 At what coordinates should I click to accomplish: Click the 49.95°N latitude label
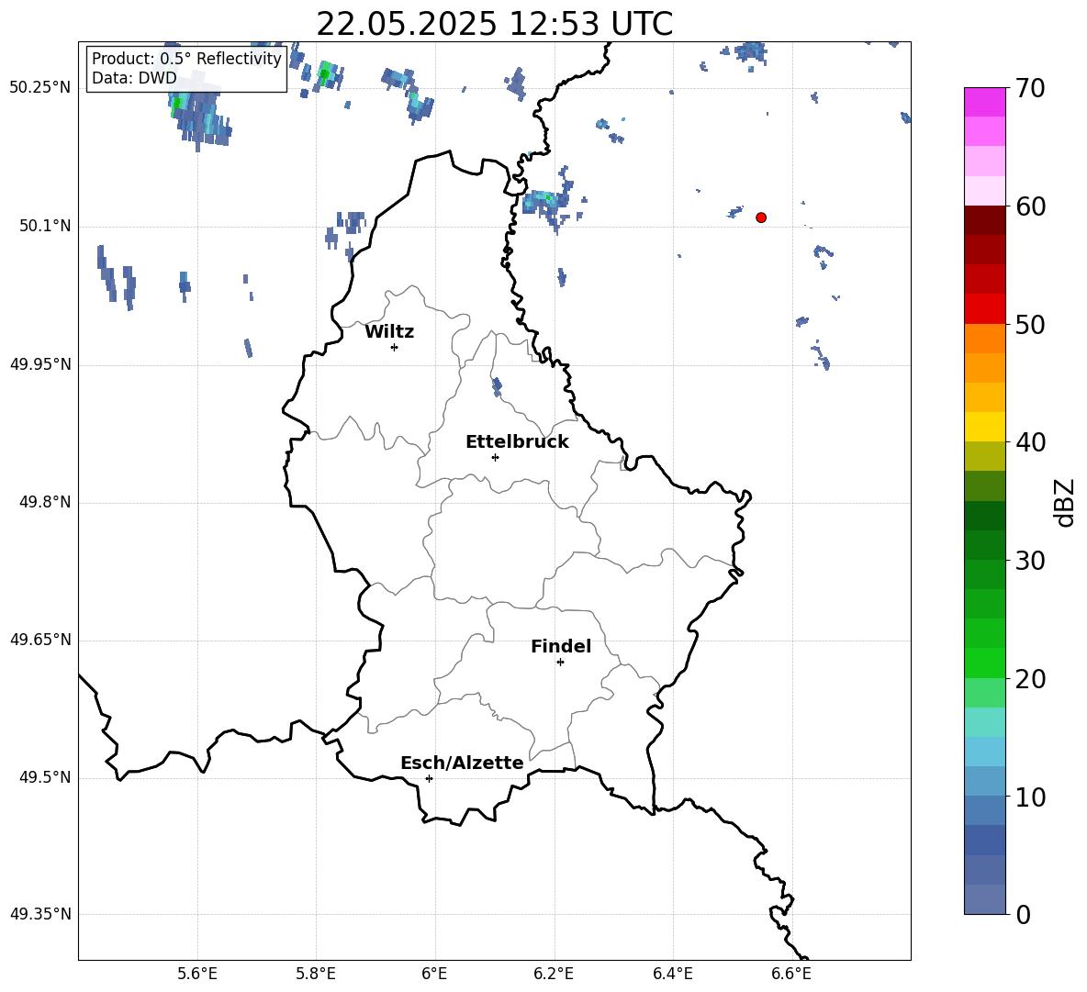tap(40, 364)
